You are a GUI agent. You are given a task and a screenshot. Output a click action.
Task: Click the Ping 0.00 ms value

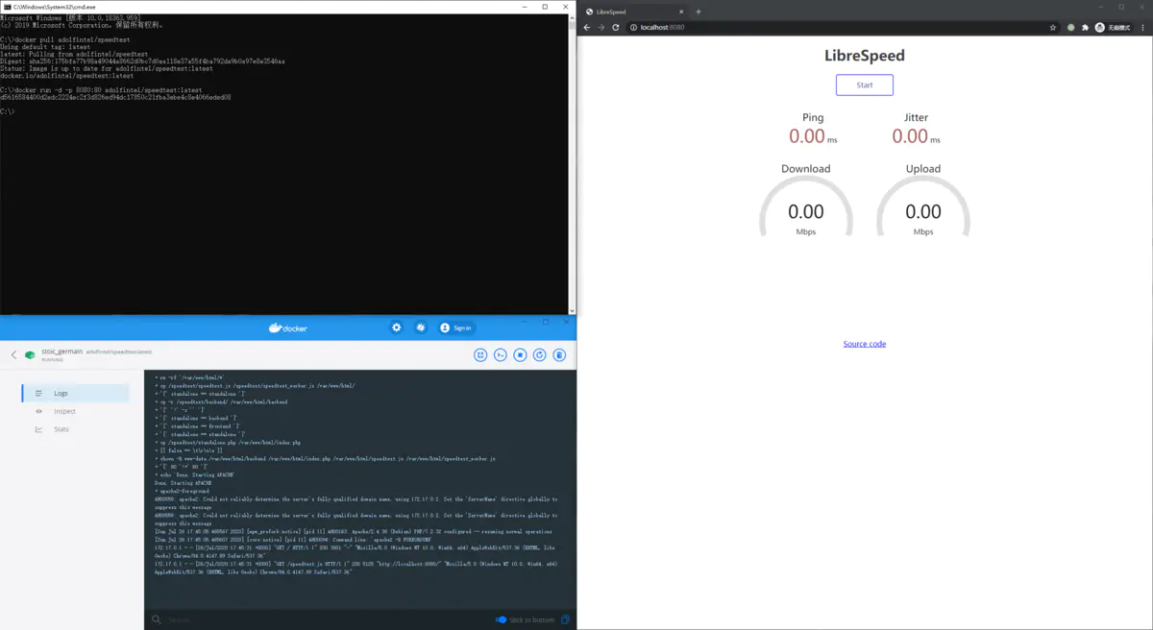[813, 136]
